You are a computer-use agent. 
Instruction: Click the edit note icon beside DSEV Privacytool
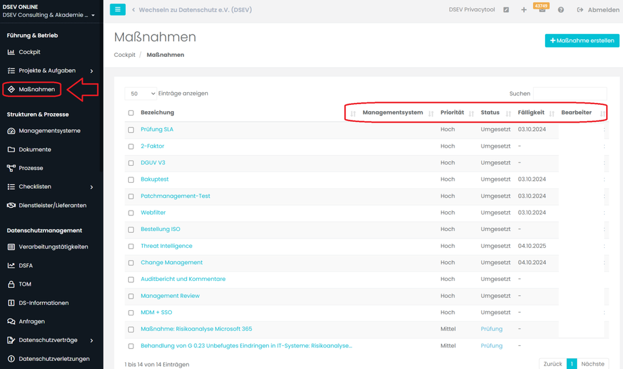506,10
